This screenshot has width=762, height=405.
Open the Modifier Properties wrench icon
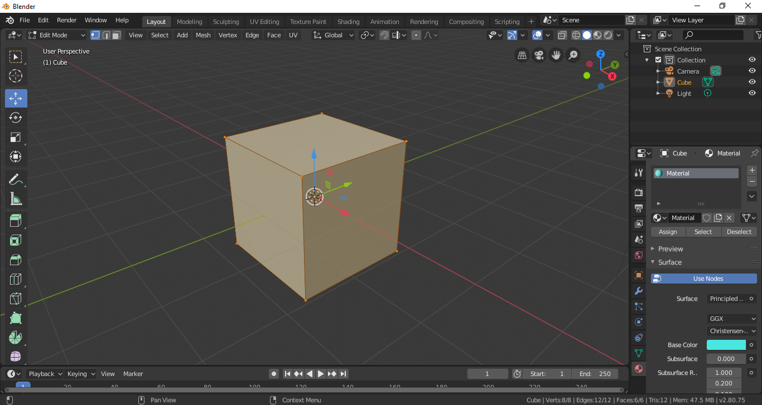tap(638, 291)
